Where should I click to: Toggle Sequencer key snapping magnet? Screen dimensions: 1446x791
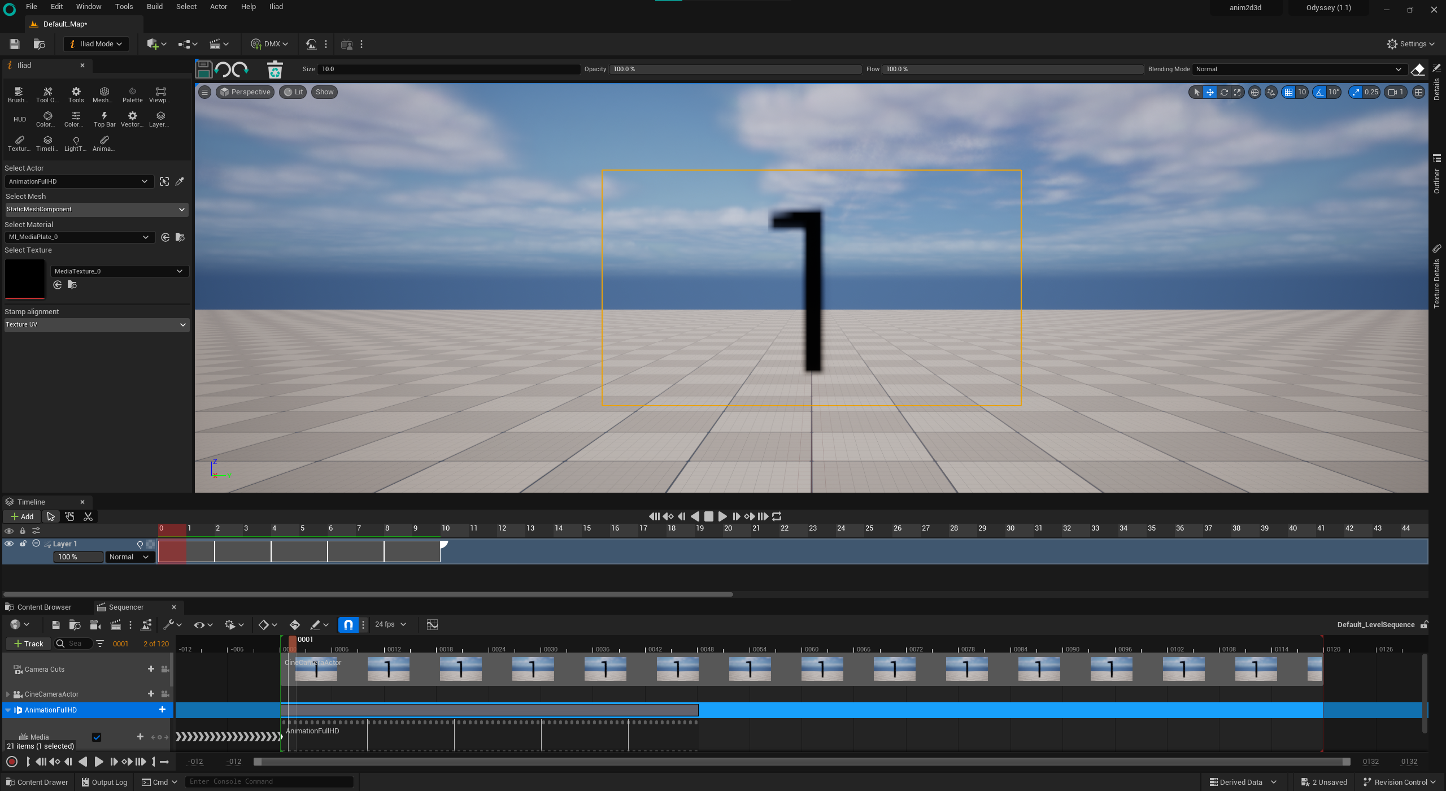click(x=349, y=624)
